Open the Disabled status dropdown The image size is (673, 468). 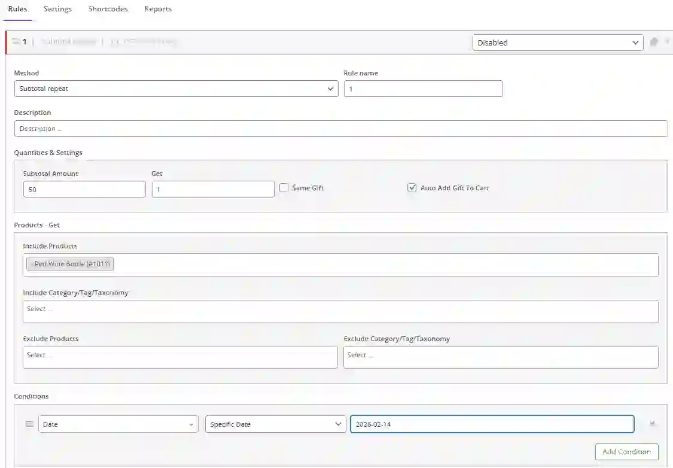pyautogui.click(x=558, y=42)
